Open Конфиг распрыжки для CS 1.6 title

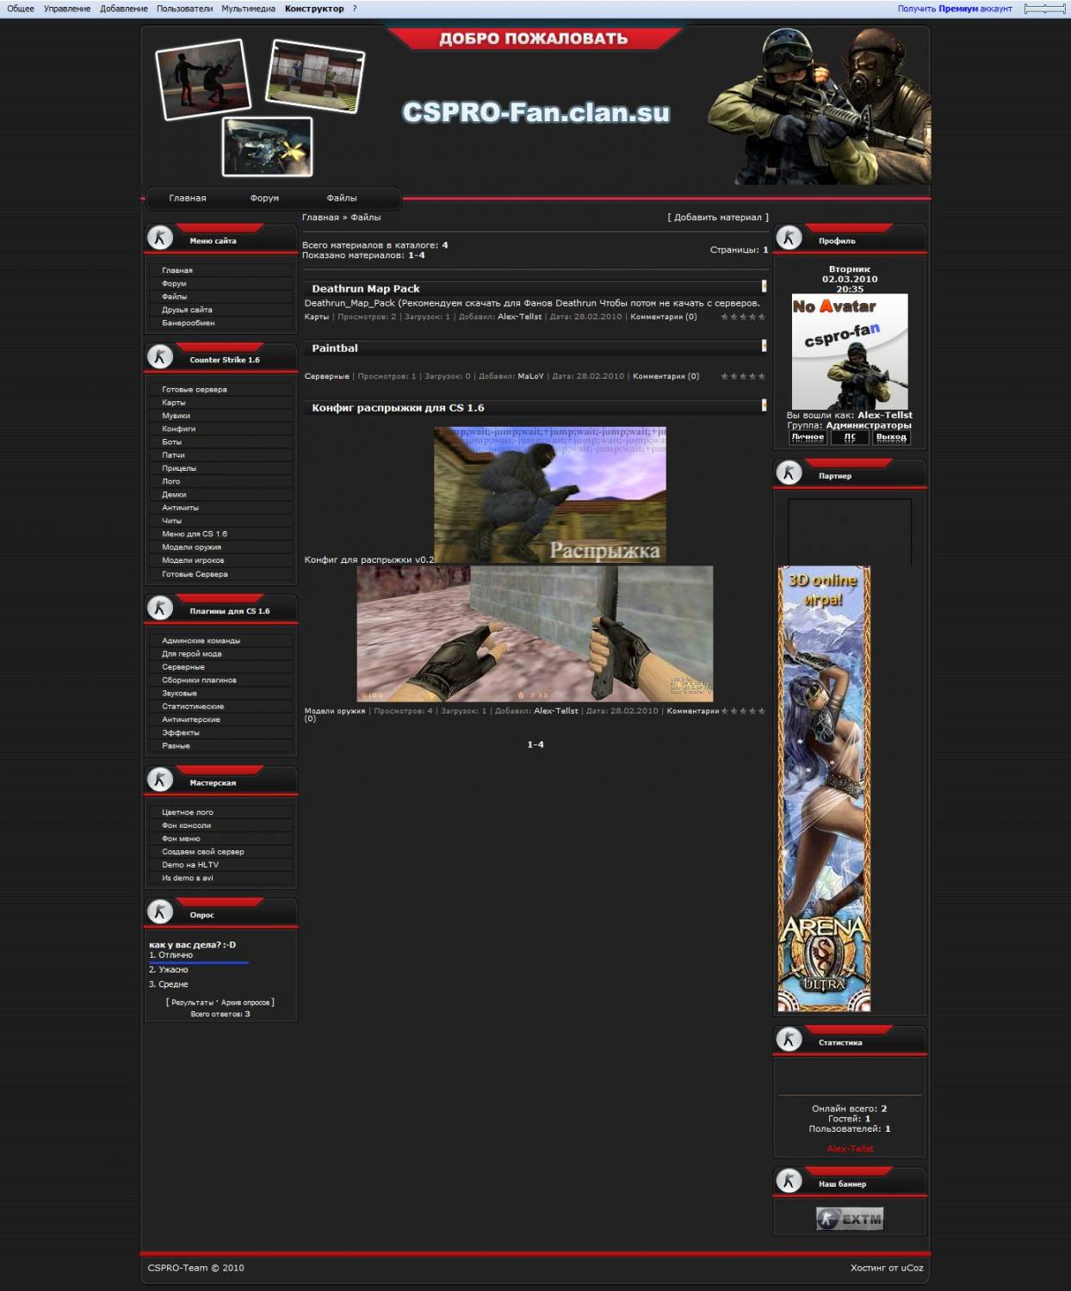click(398, 408)
